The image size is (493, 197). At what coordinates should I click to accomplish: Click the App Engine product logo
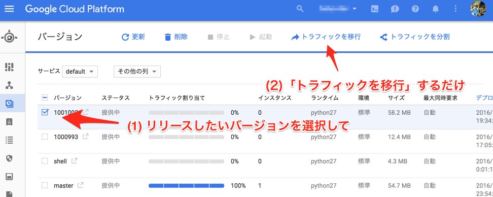pos(9,38)
